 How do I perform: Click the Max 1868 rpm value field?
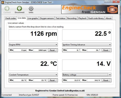pos(40,50)
